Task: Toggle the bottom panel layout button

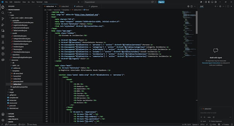Action: pyautogui.click(x=212, y=2)
